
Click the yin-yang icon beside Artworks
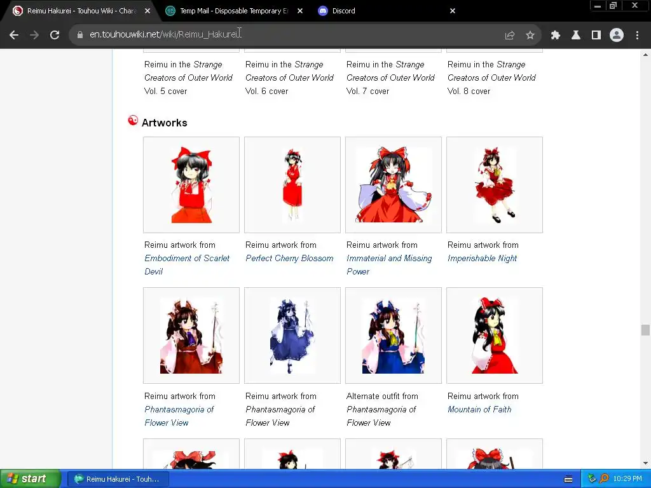(133, 120)
